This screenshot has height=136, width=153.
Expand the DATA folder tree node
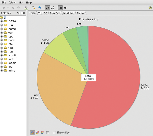(2, 21)
